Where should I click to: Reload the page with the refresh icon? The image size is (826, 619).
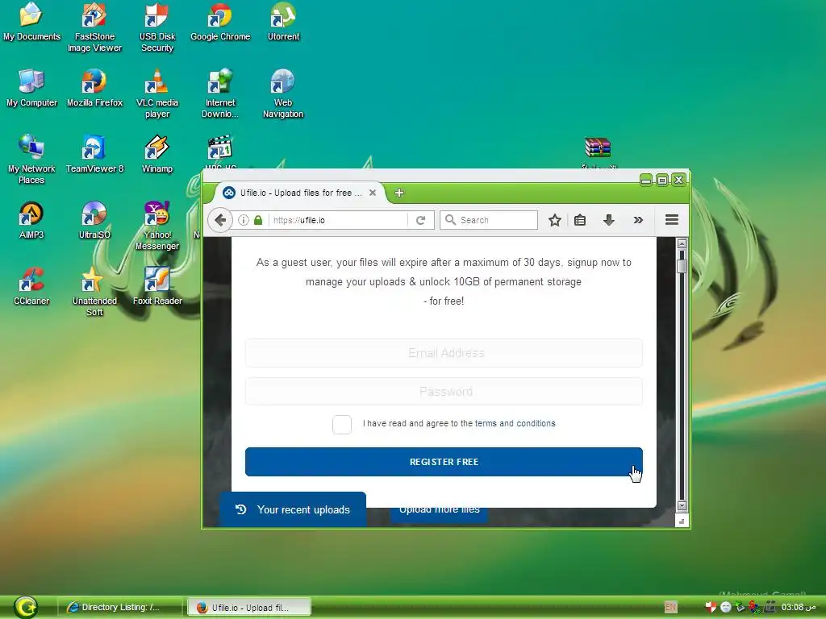420,220
